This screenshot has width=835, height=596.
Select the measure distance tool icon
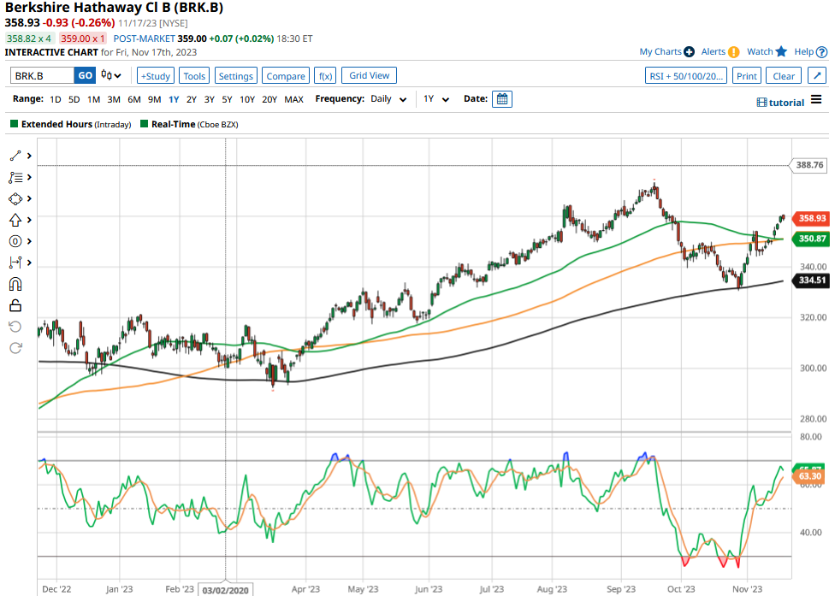coord(15,263)
